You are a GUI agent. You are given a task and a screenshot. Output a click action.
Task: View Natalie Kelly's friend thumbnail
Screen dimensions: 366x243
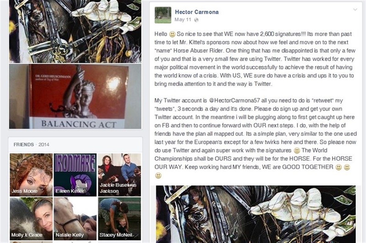click(x=75, y=219)
